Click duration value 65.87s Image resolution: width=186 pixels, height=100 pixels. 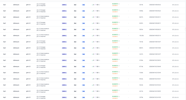coord(141,23)
